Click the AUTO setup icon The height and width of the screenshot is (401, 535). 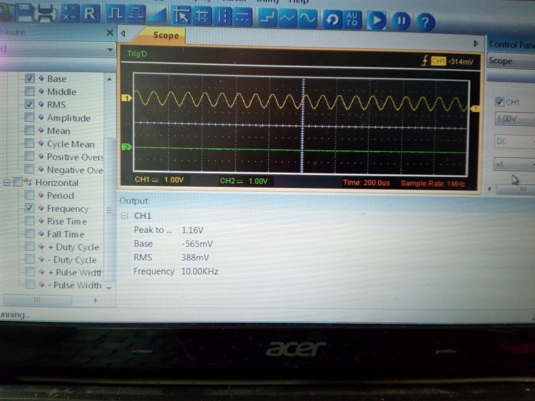[352, 20]
